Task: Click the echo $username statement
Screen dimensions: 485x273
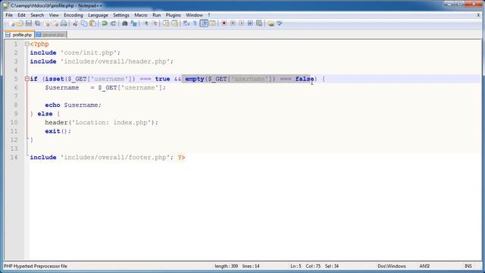Action: [73, 105]
